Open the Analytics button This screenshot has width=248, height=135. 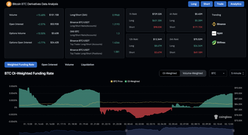pyautogui.click(x=236, y=4)
